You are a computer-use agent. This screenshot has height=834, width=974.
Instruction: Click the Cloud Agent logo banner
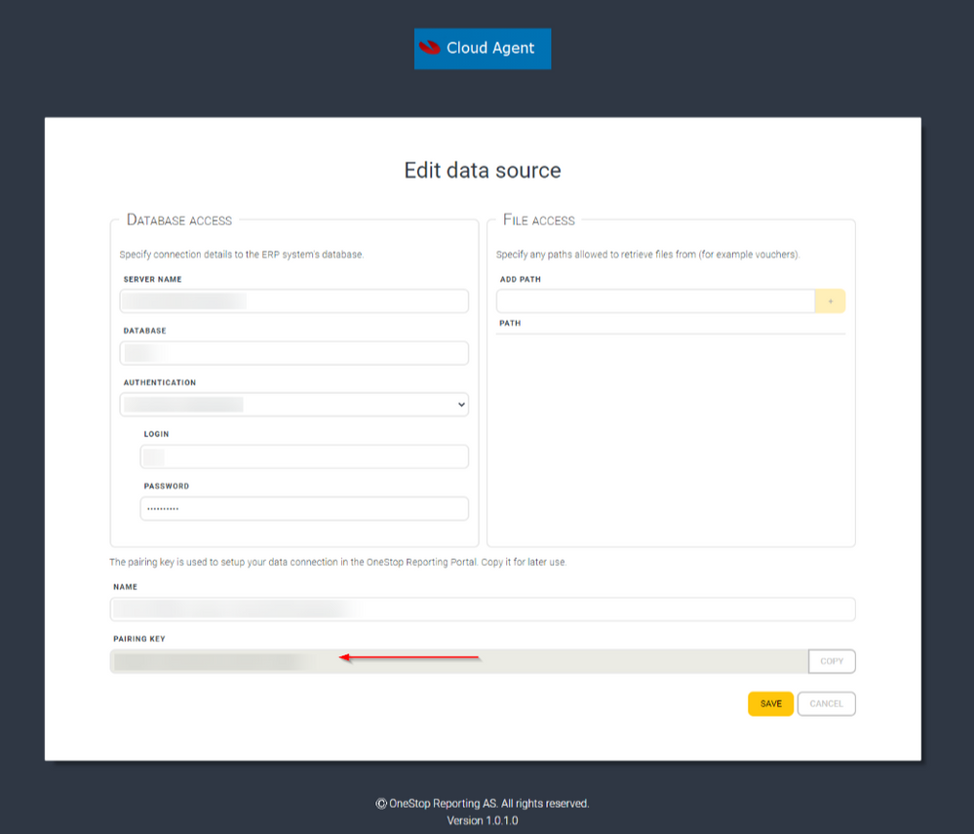[483, 49]
